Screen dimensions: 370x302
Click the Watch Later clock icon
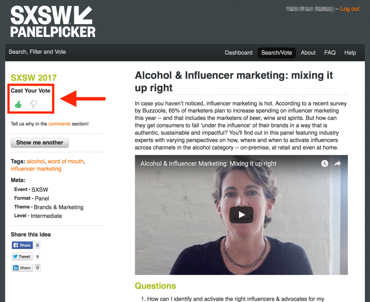(325, 163)
